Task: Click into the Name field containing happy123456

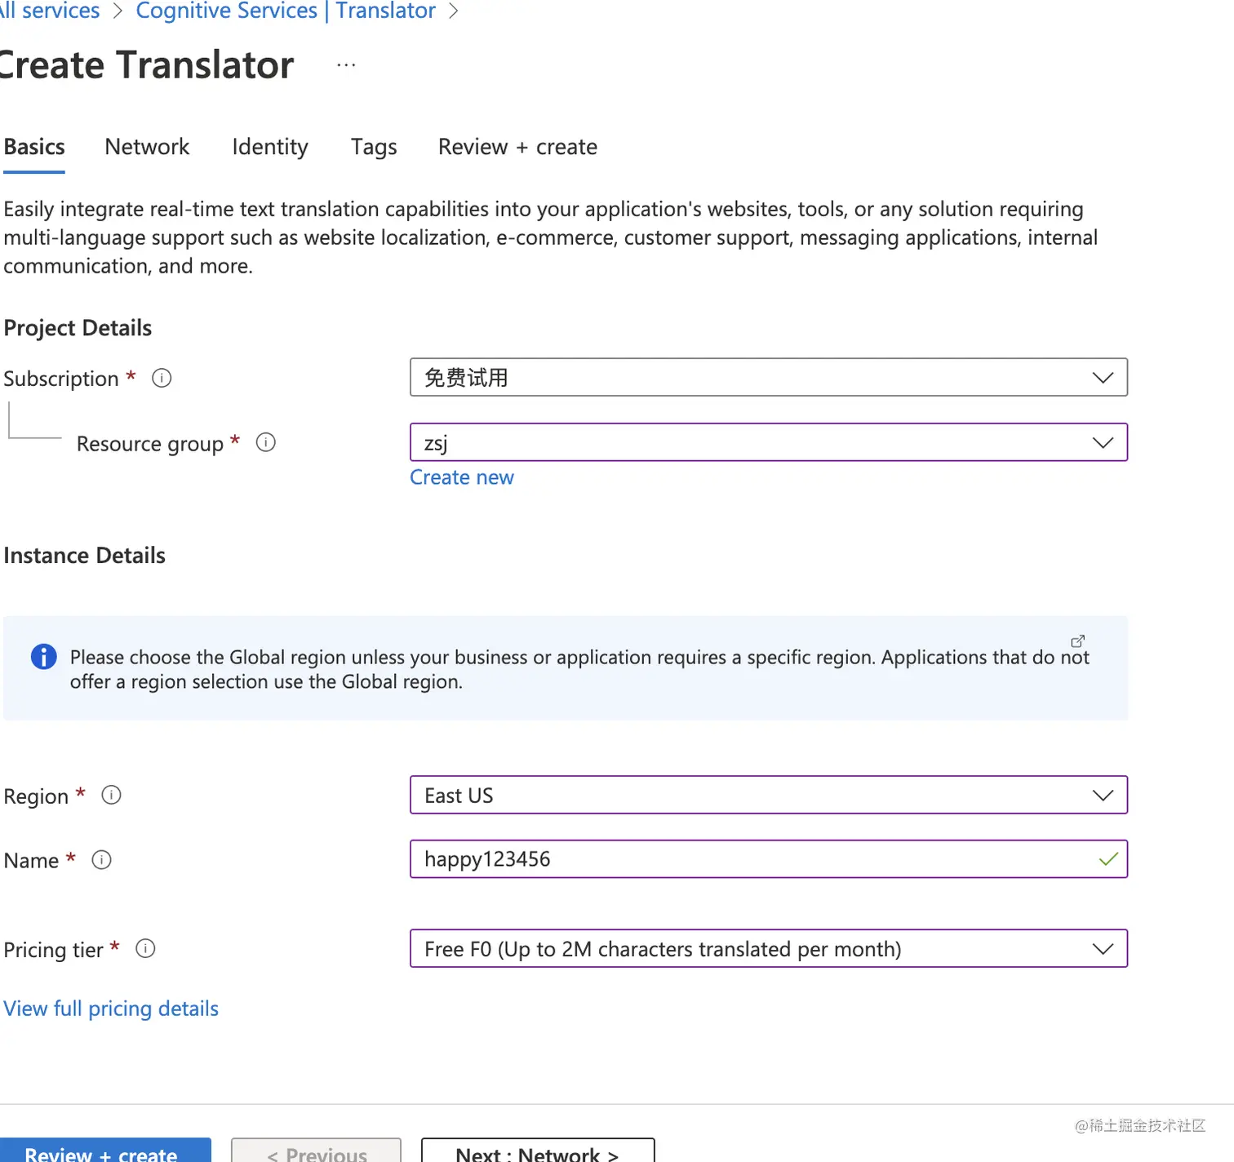Action: click(x=769, y=859)
